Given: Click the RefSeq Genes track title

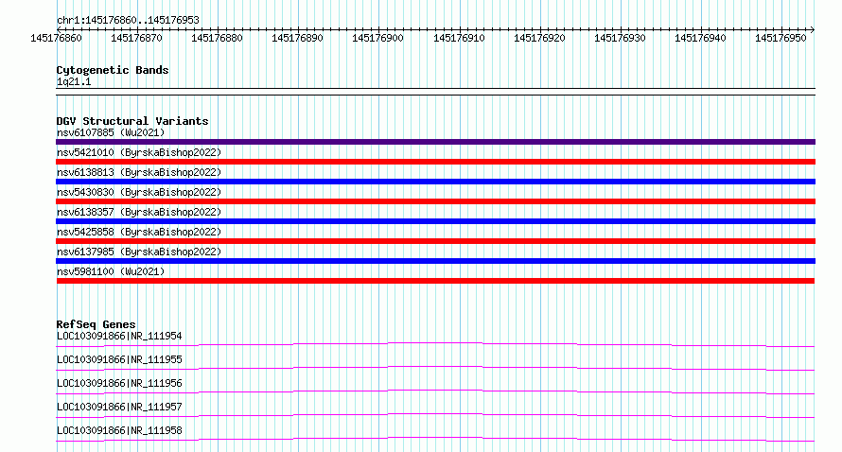Looking at the screenshot, I should (x=96, y=324).
